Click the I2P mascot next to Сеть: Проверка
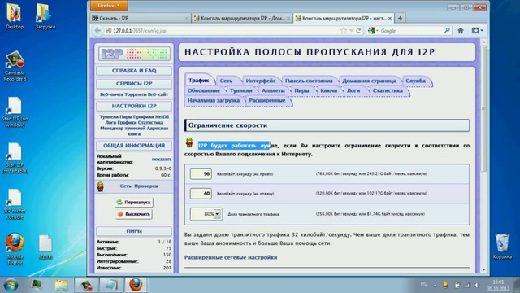520x293 pixels. (100, 186)
